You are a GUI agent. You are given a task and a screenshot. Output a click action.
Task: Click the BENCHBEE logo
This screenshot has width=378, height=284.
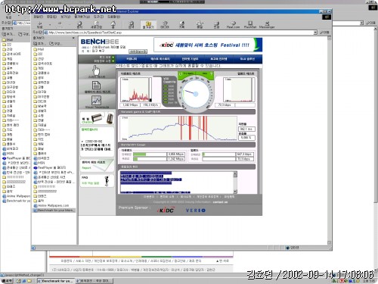pyautogui.click(x=100, y=42)
